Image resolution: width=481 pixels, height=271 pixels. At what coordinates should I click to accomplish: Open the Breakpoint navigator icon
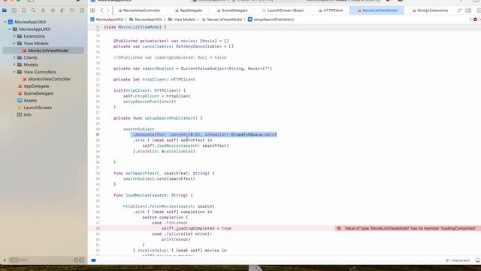[72, 11]
